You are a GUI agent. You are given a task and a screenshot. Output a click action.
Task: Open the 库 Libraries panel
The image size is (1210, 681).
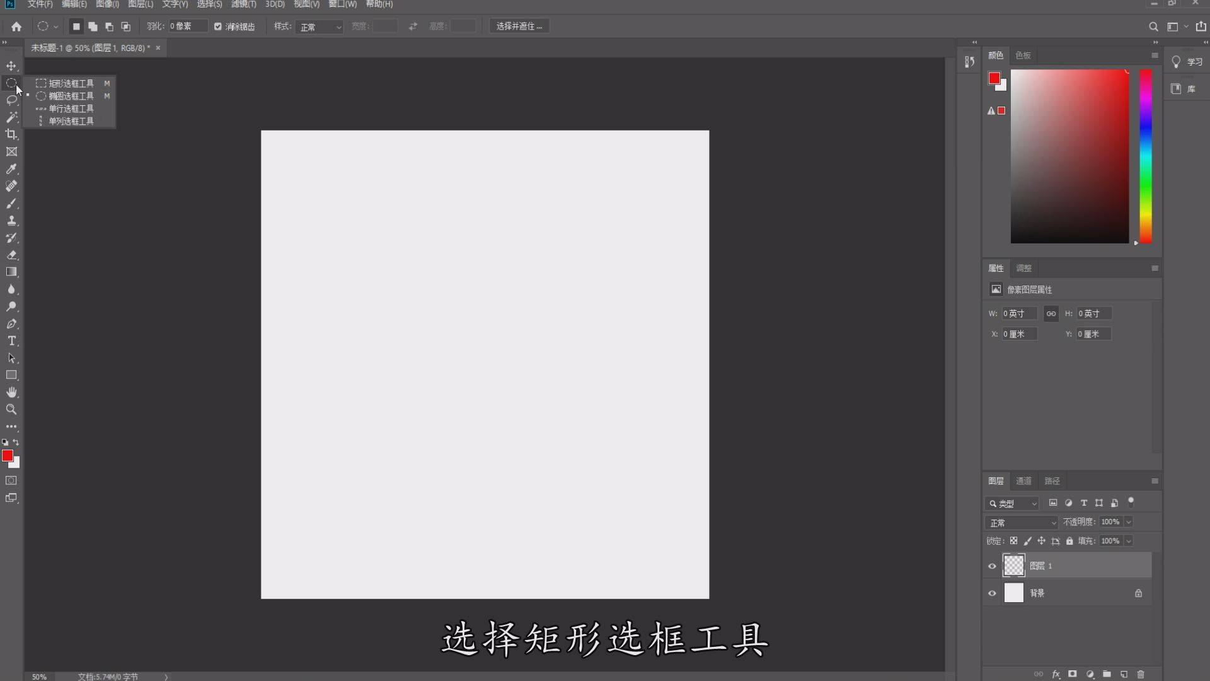[x=1184, y=89]
